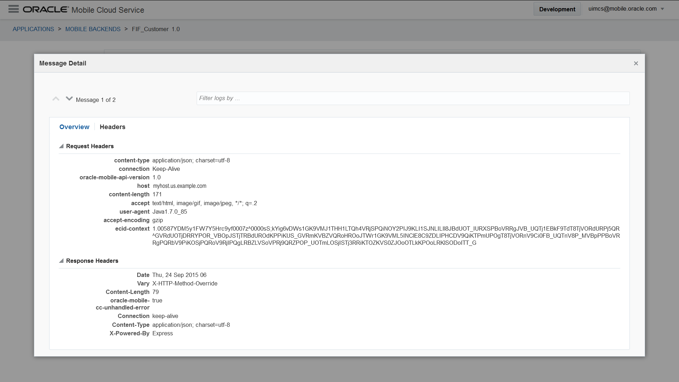Click the Oracle logo in header

point(46,10)
